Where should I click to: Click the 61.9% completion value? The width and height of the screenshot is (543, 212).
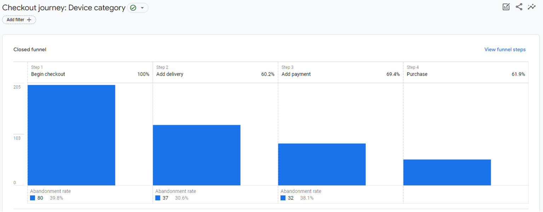(518, 74)
